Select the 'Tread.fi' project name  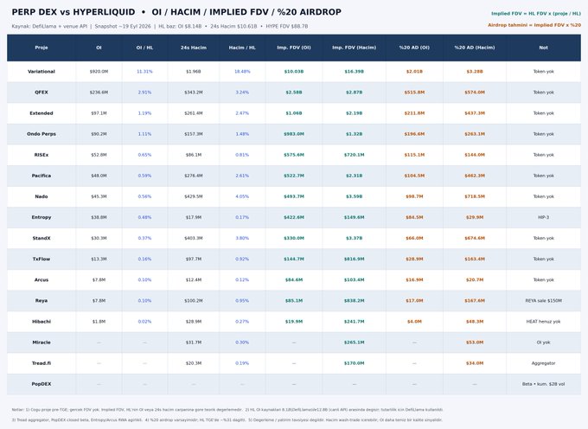42,363
